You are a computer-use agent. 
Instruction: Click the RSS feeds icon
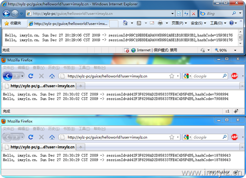pyautogui.click(x=139, y=23)
